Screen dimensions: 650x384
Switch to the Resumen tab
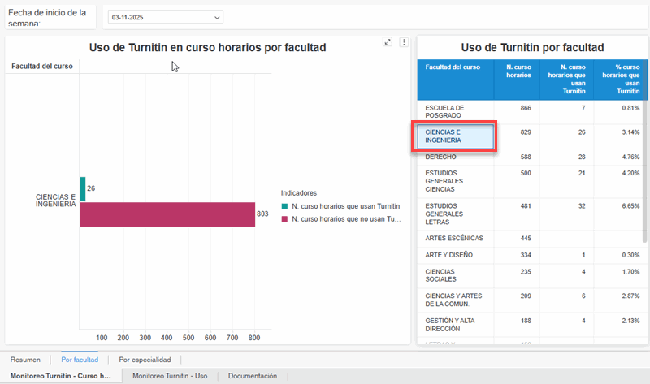25,359
